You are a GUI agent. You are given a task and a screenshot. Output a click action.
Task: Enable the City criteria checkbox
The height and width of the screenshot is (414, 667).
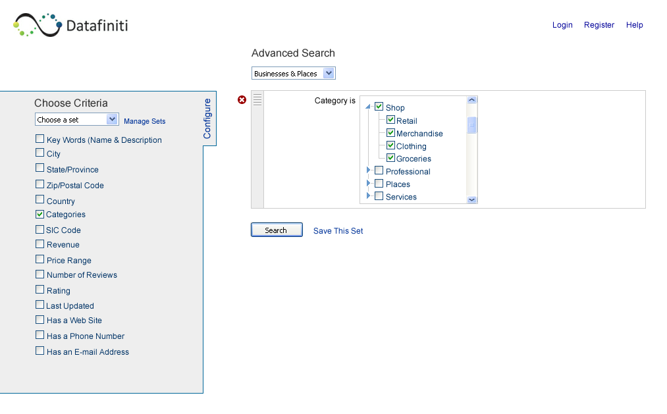pyautogui.click(x=40, y=152)
